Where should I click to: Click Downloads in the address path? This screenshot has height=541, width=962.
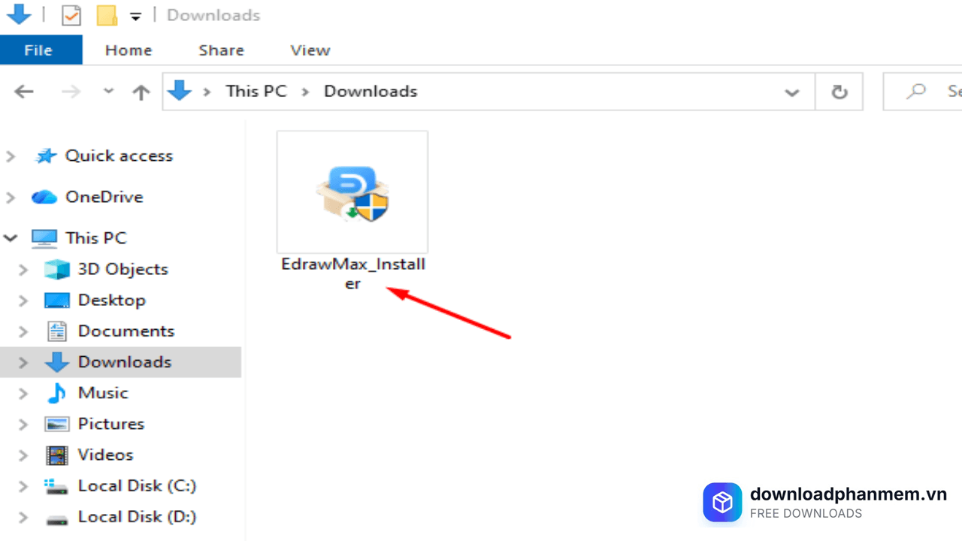pyautogui.click(x=371, y=91)
